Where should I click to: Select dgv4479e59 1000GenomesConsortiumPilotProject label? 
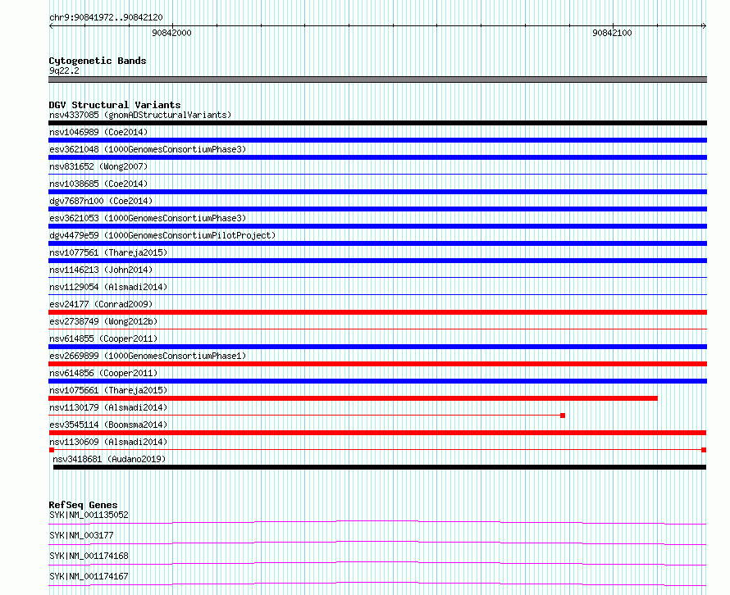point(162,235)
